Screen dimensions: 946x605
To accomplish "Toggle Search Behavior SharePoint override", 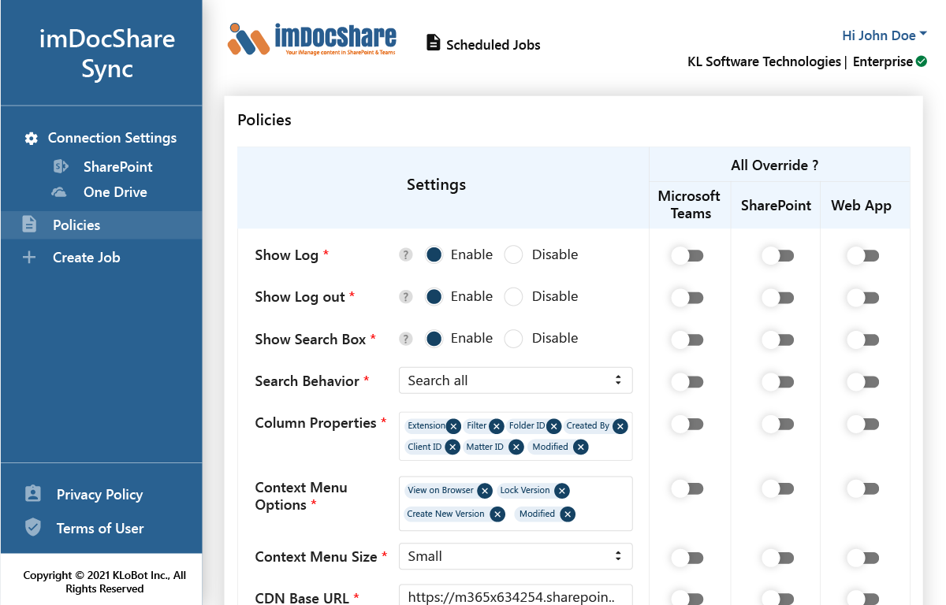I will (777, 381).
